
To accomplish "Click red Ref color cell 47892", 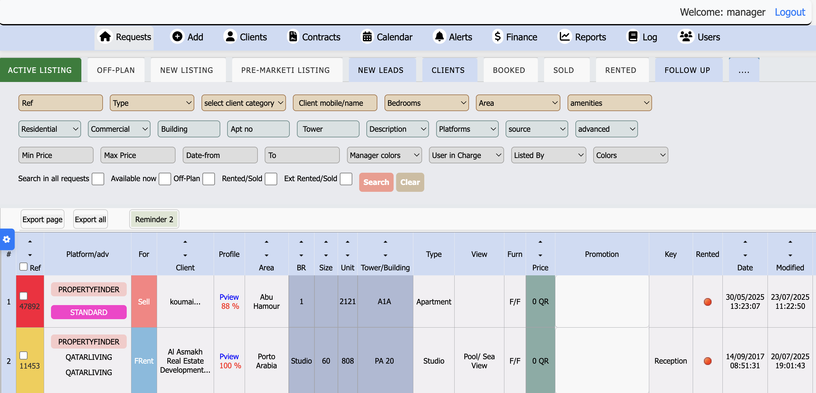I will coord(30,302).
